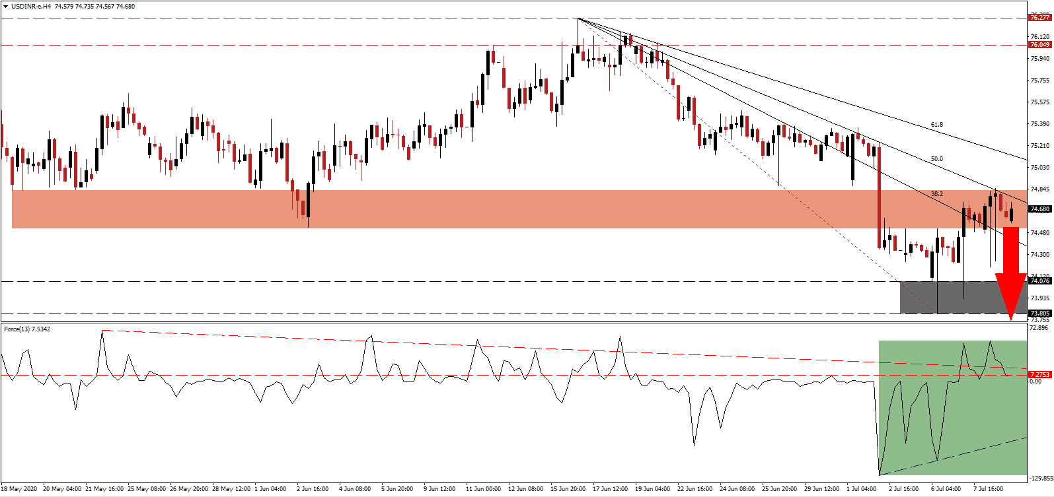Select the 7.2753 Force indicator level label

(1039, 375)
